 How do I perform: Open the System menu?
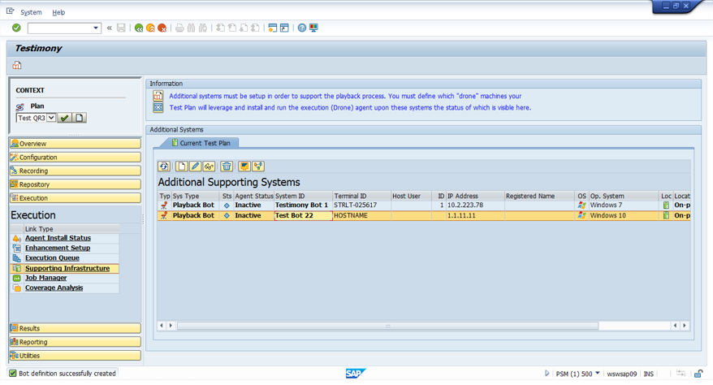coord(31,12)
